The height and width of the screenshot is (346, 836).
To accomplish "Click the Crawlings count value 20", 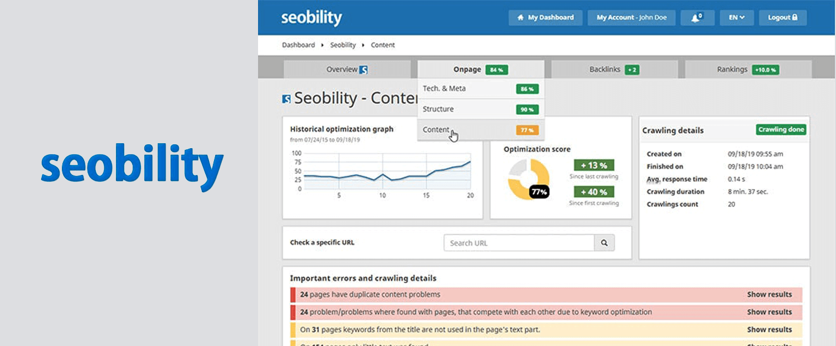I will (x=731, y=204).
